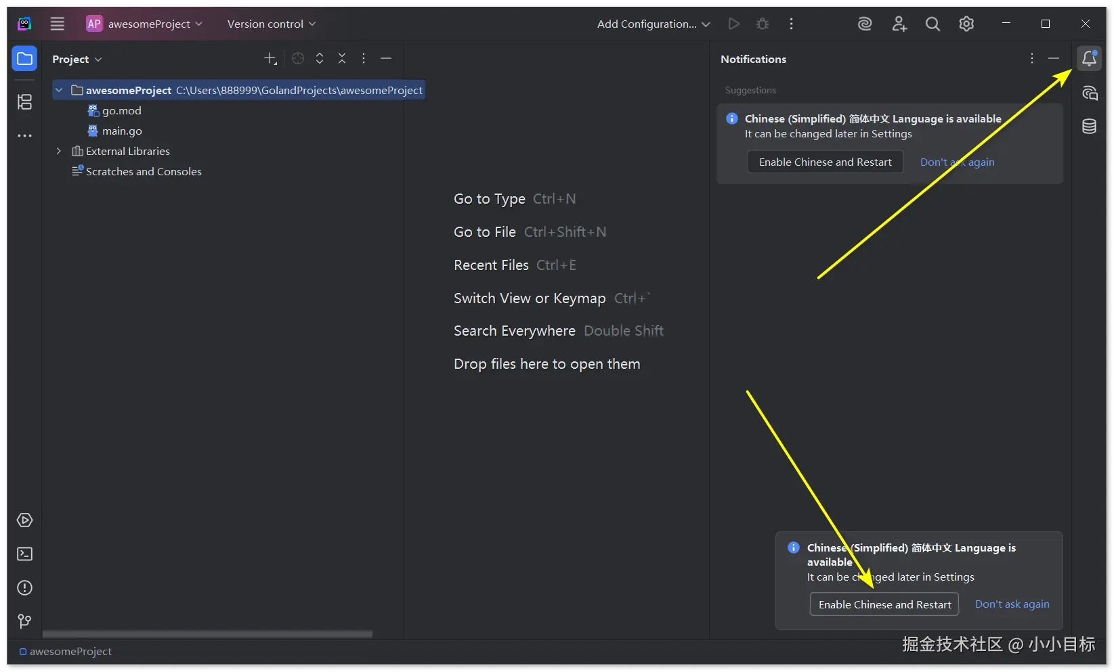
Task: Open Search Everywhere magnifier icon
Action: (x=933, y=24)
